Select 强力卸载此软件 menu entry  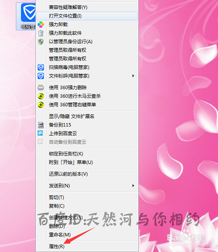(87, 33)
